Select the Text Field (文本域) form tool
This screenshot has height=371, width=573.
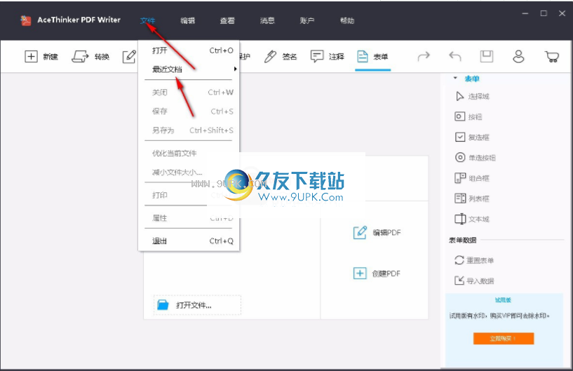pyautogui.click(x=472, y=219)
